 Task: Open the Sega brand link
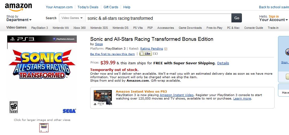click(99, 44)
